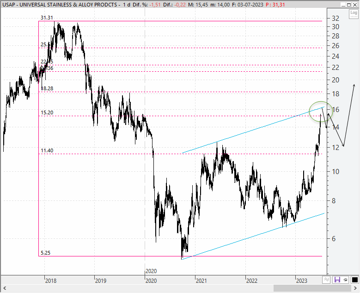Click the 'M: 15,45' high value
This screenshot has width=360, height=293.
point(198,5)
